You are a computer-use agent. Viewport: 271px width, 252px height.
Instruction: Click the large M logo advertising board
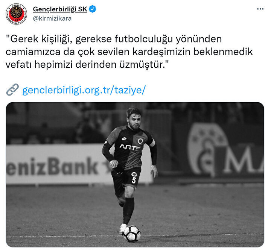coord(225,150)
